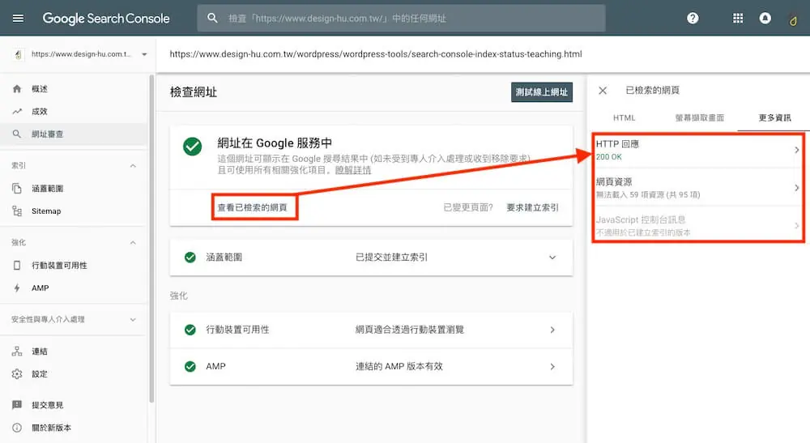This screenshot has width=810, height=443.
Task: Open 提交意見 in the sidebar
Action: pos(48,405)
